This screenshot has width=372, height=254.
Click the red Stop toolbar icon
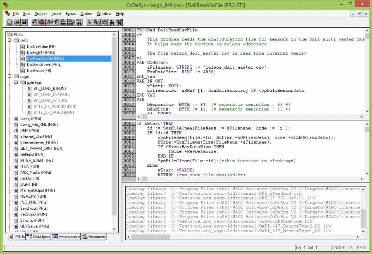pos(42,22)
